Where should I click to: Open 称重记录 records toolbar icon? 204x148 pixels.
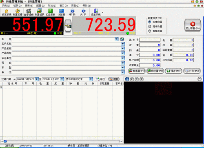(40, 11)
